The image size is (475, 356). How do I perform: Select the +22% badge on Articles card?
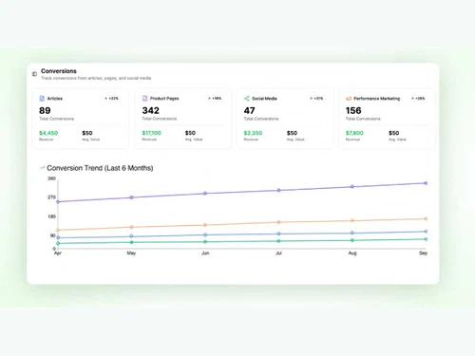(x=112, y=99)
